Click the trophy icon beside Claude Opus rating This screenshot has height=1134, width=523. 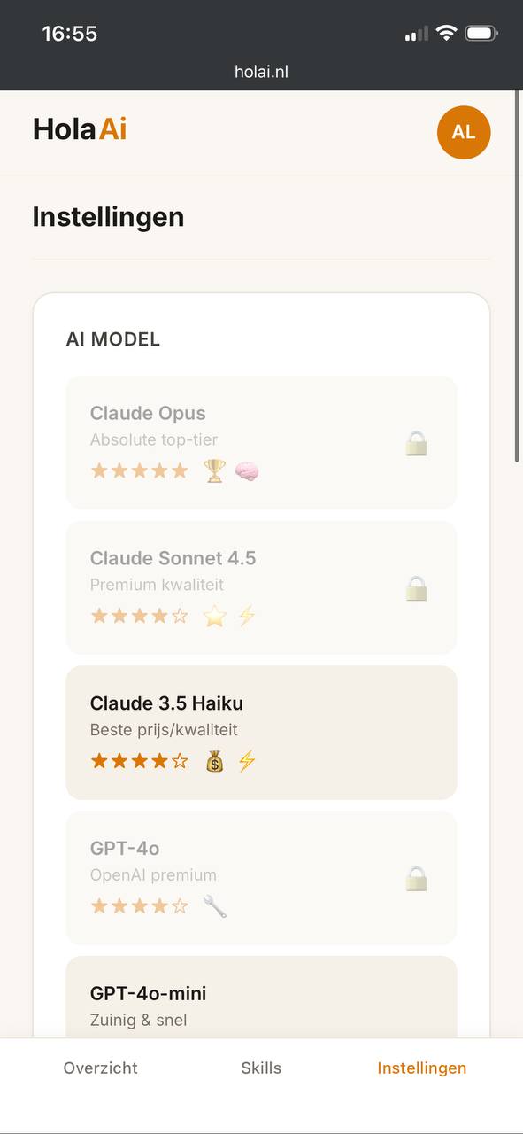tap(213, 470)
